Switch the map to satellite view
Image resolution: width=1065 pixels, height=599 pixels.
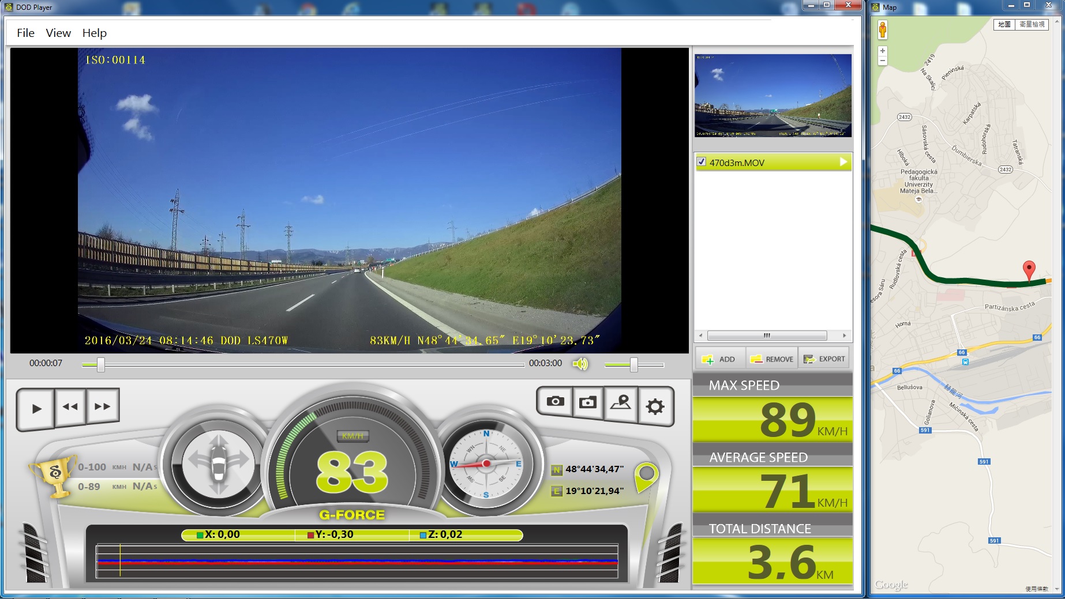[x=1032, y=24]
